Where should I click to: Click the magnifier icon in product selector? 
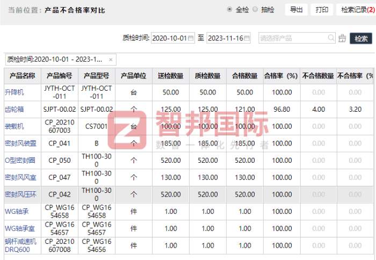point(331,38)
